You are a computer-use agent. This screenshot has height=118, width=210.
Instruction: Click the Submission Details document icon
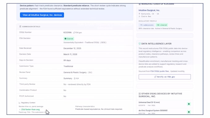tap(20, 26)
